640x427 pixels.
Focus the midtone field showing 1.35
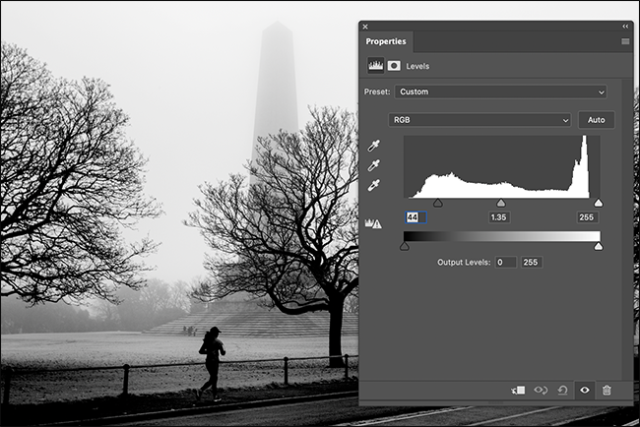point(499,217)
